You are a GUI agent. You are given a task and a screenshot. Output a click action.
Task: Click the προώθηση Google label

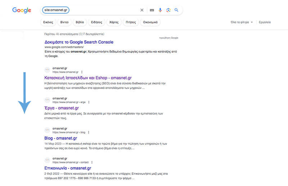point(168,38)
